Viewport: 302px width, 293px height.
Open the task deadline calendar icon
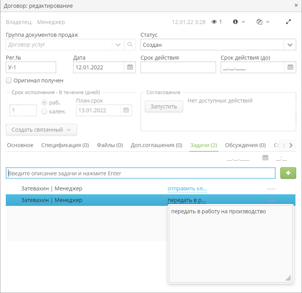[x=265, y=158]
